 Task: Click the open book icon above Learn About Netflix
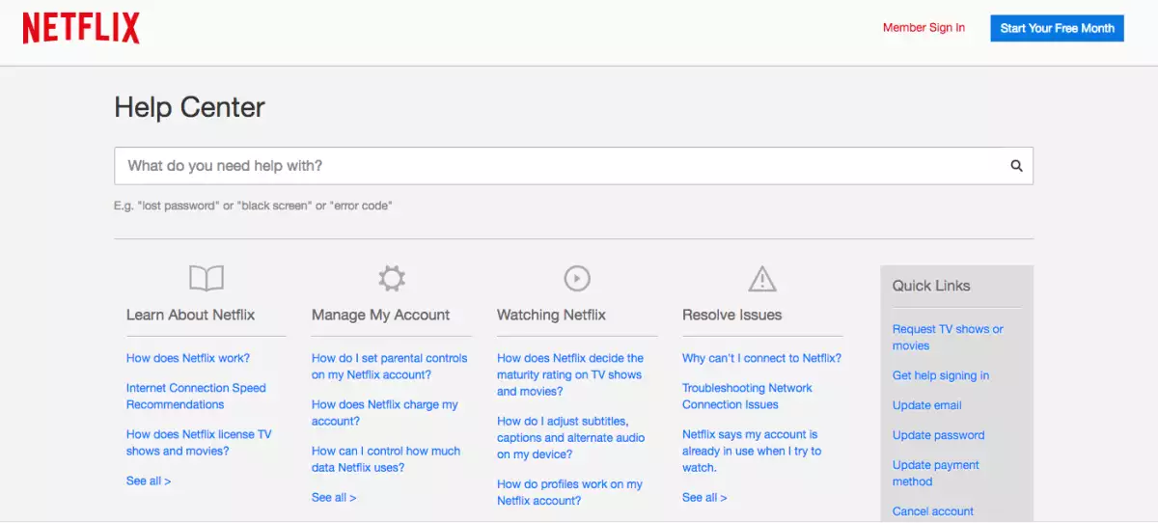[206, 279]
